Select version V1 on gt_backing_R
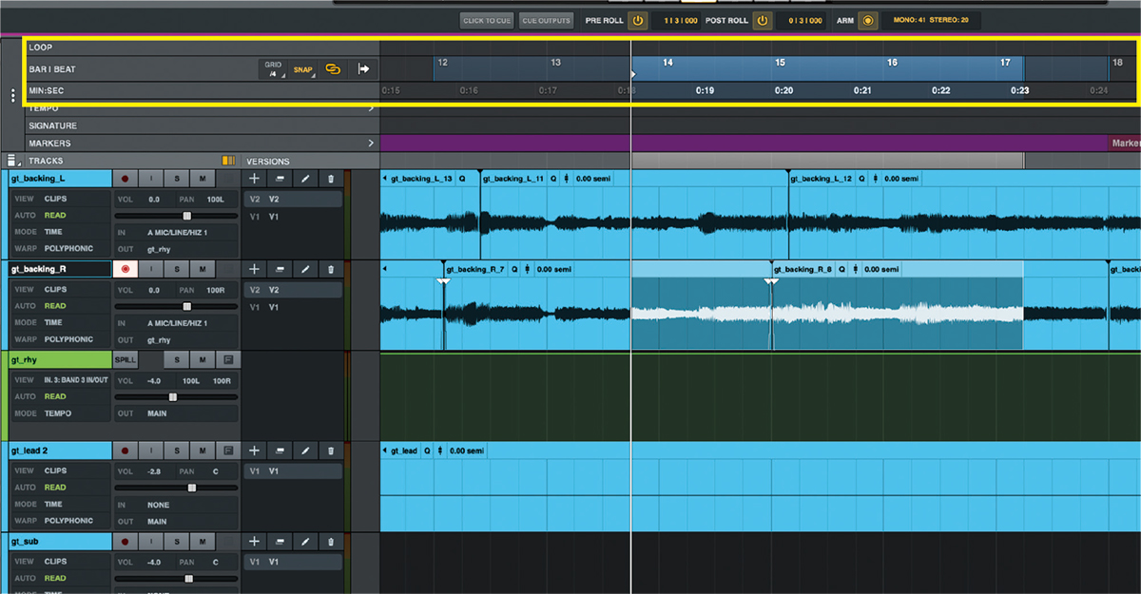The width and height of the screenshot is (1141, 594). (293, 307)
